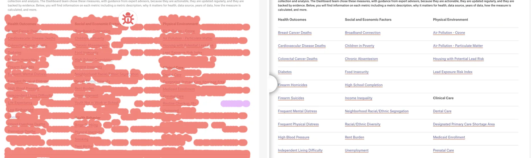This screenshot has width=531, height=158.
Task: Open Breast Cancer Deaths in the right pane
Action: click(x=295, y=33)
